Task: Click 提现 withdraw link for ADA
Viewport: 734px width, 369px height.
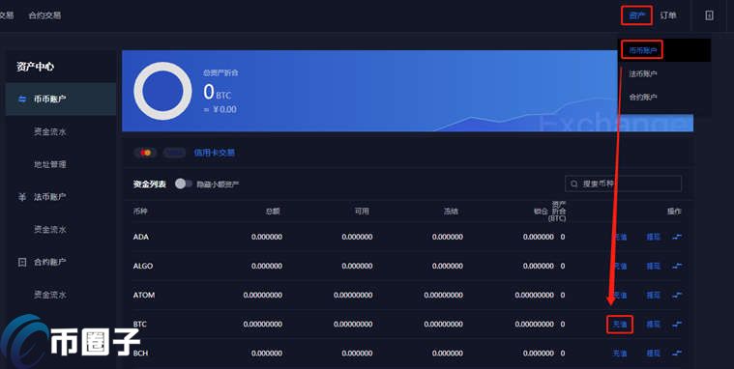Action: pos(653,237)
